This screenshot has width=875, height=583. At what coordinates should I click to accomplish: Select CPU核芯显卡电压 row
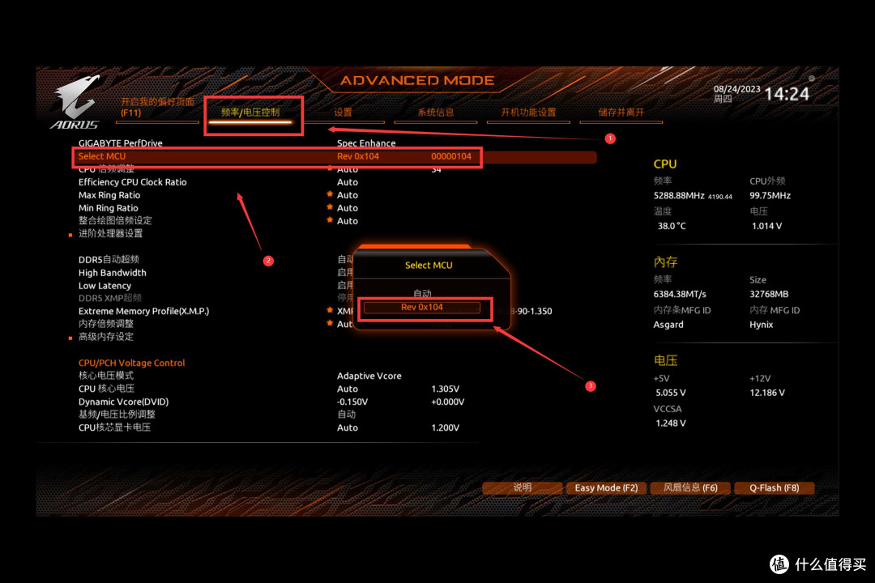(114, 428)
